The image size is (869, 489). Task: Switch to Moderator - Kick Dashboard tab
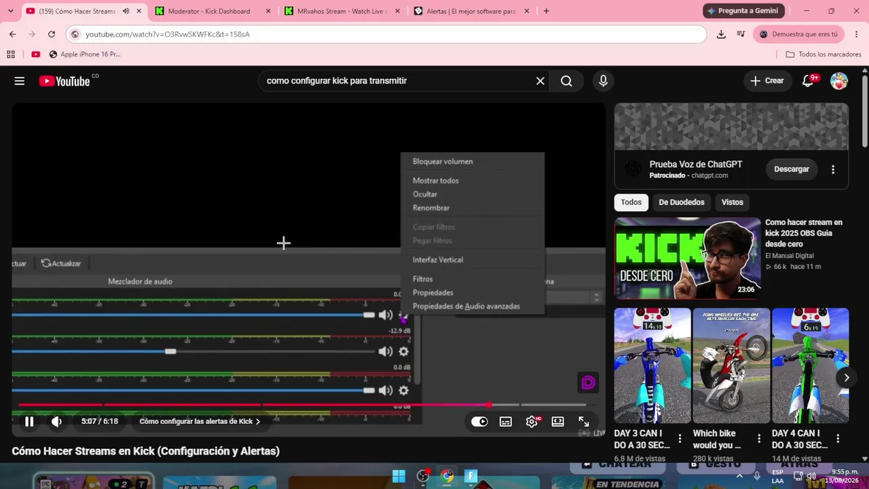[x=212, y=11]
